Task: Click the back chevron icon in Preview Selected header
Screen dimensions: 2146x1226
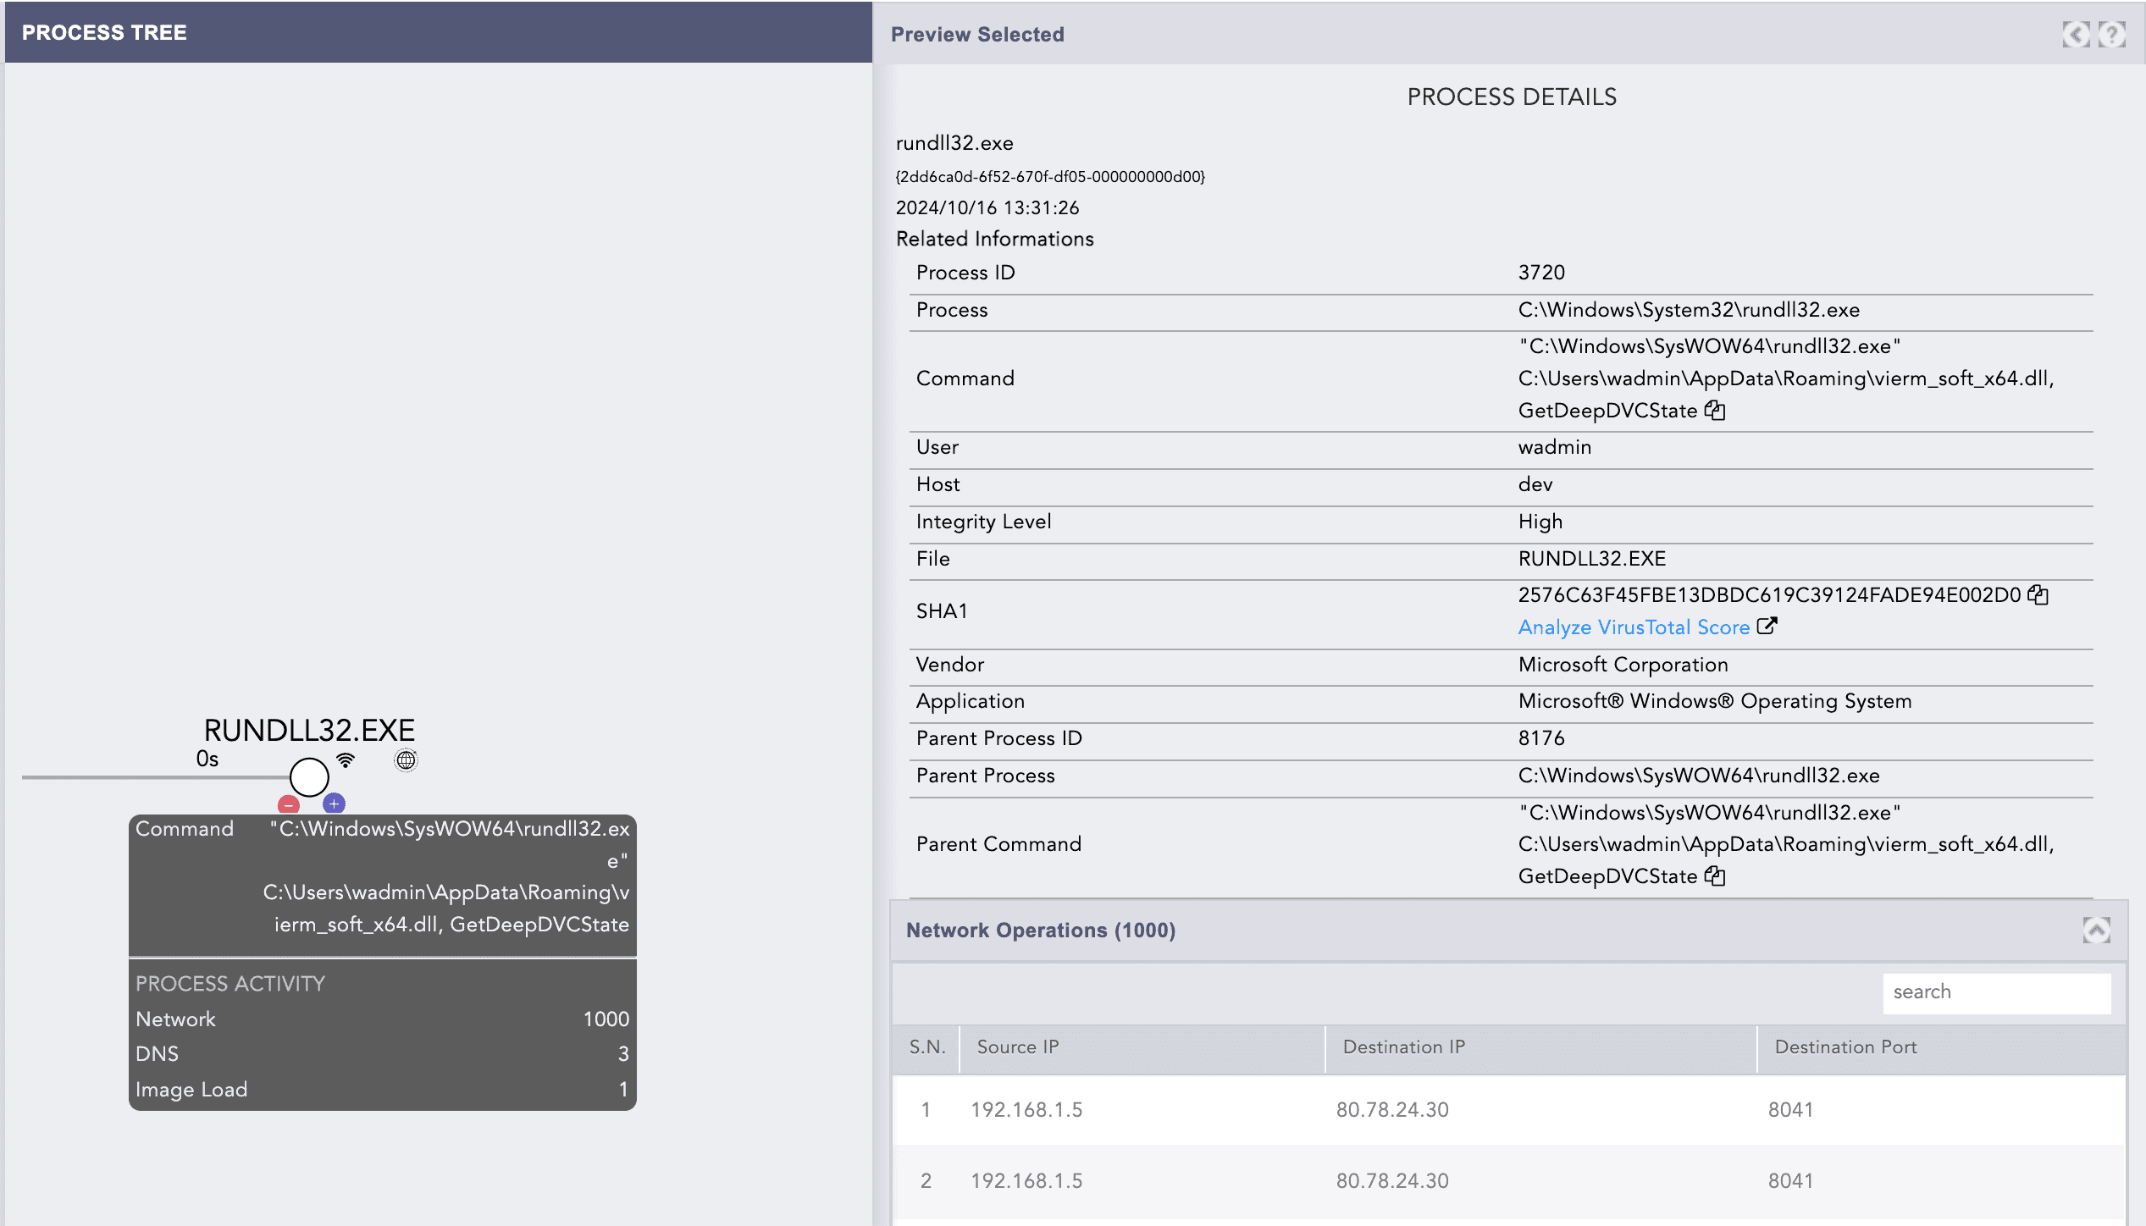Action: click(2075, 34)
